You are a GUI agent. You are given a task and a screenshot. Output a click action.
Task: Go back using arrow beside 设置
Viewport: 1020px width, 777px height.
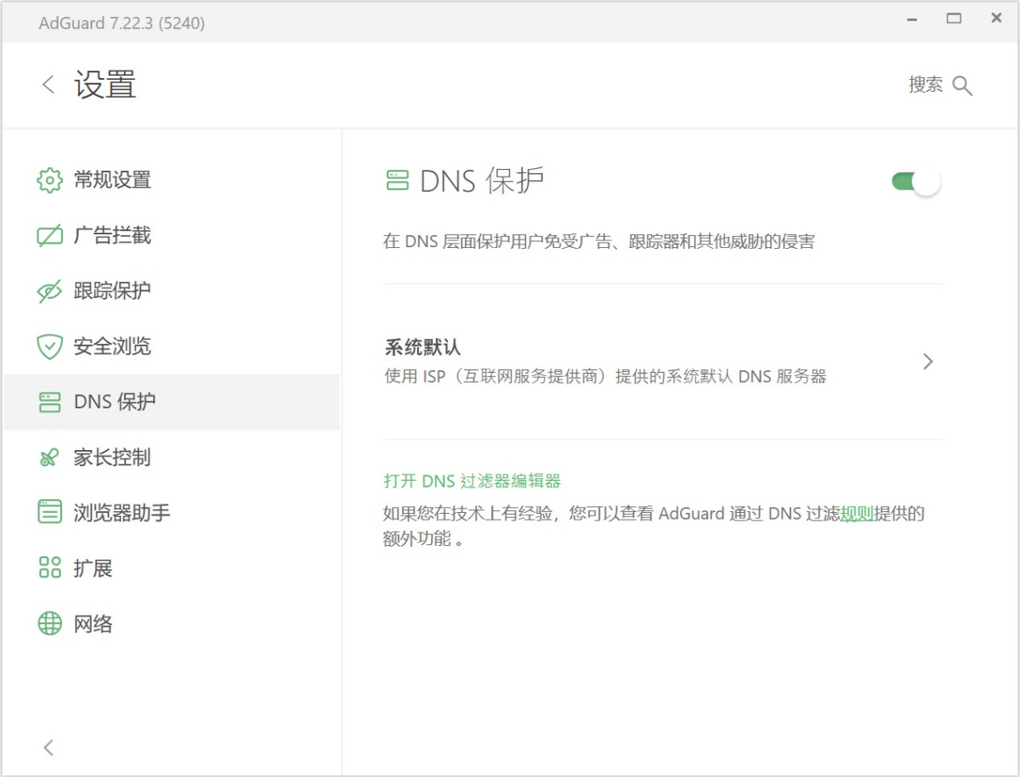pyautogui.click(x=48, y=85)
